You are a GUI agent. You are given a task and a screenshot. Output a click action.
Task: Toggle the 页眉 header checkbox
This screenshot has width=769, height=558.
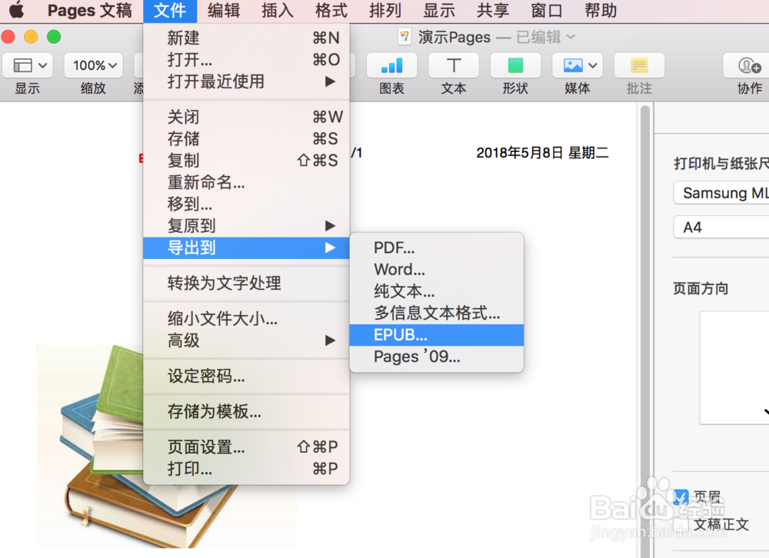click(x=680, y=497)
